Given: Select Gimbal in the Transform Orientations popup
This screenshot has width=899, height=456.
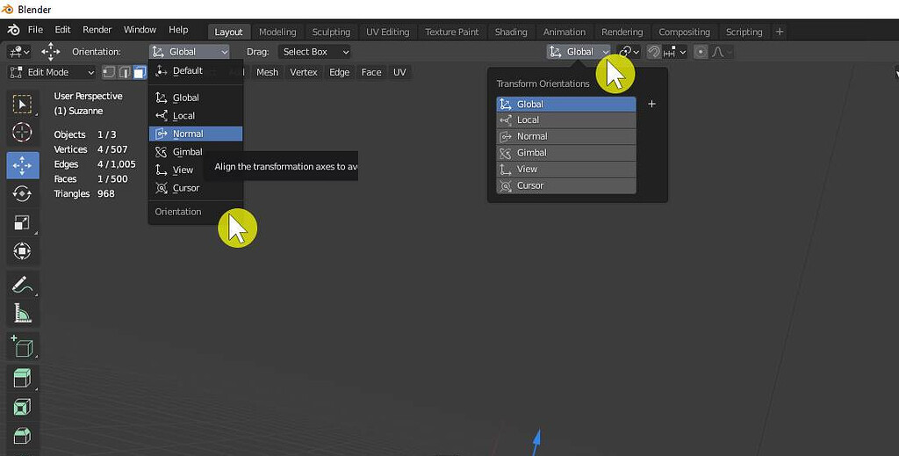Looking at the screenshot, I should 566,153.
